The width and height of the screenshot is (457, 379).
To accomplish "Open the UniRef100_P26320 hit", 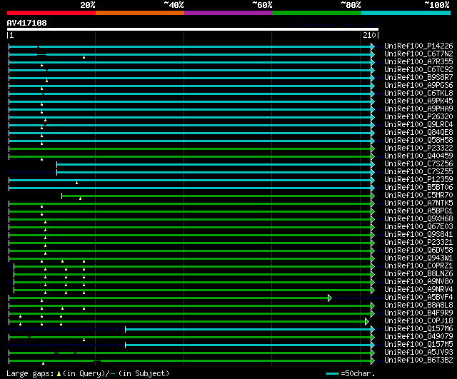I will click(418, 116).
